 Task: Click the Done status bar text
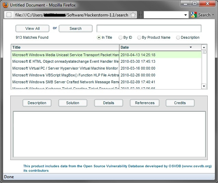pos(9,177)
